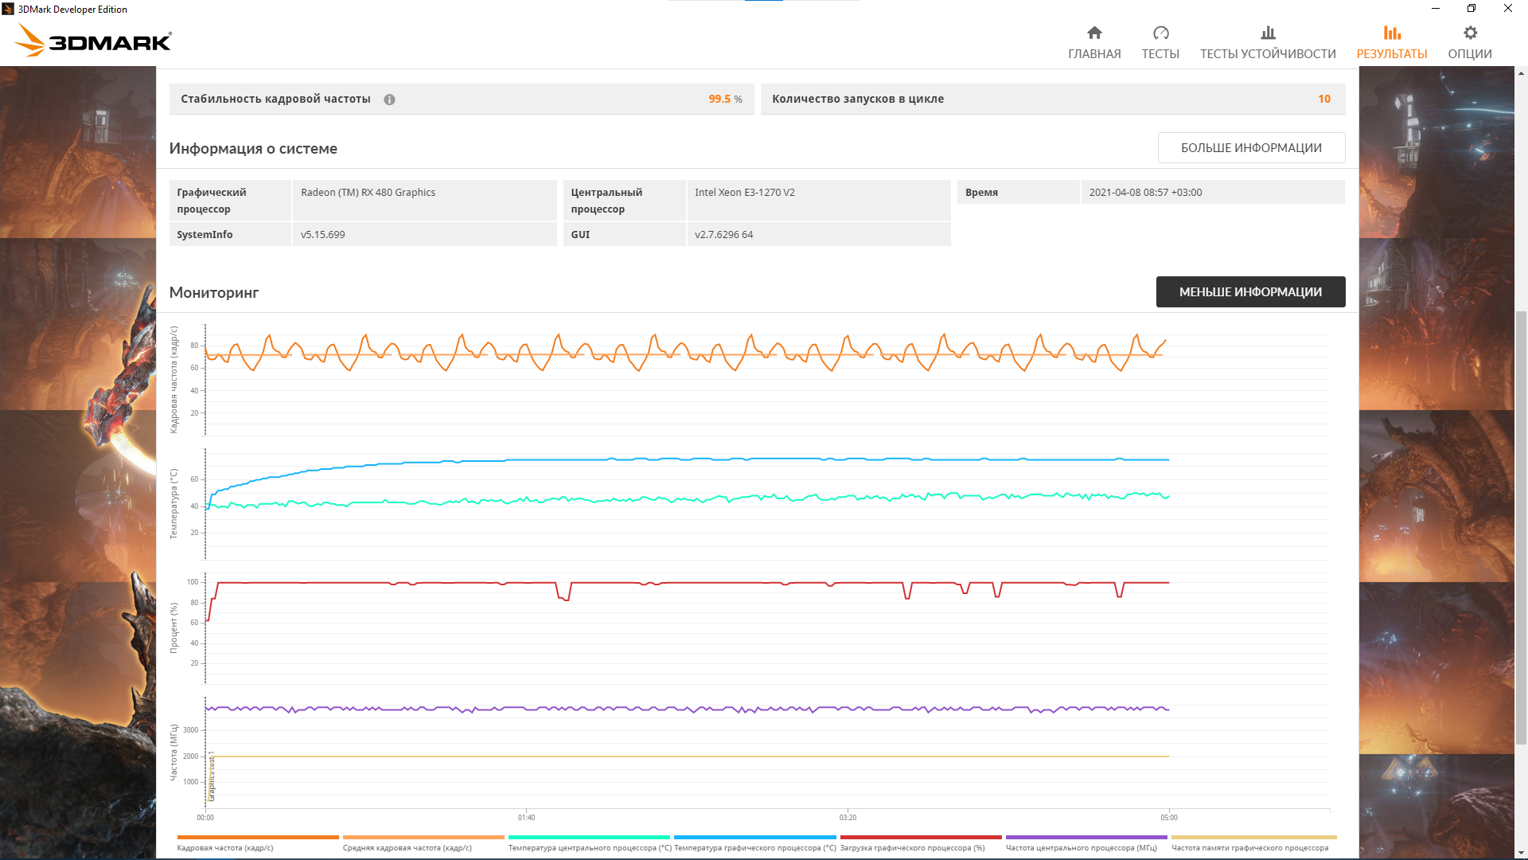Viewport: 1528px width, 860px height.
Task: Expand system info via БОЛЬШЕ ИНФОРМАЦИИ
Action: click(x=1250, y=148)
